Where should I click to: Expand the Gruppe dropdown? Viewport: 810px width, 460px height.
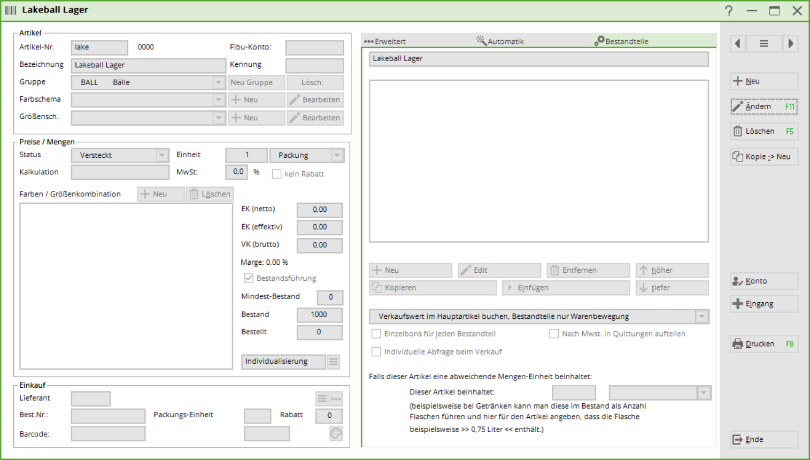(218, 82)
